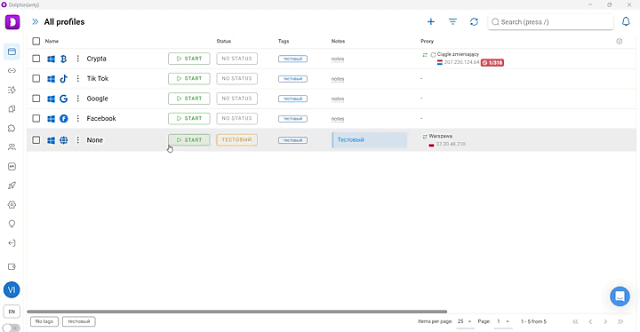This screenshot has width=640, height=332.
Task: Start the Google profile
Action: coord(189,99)
